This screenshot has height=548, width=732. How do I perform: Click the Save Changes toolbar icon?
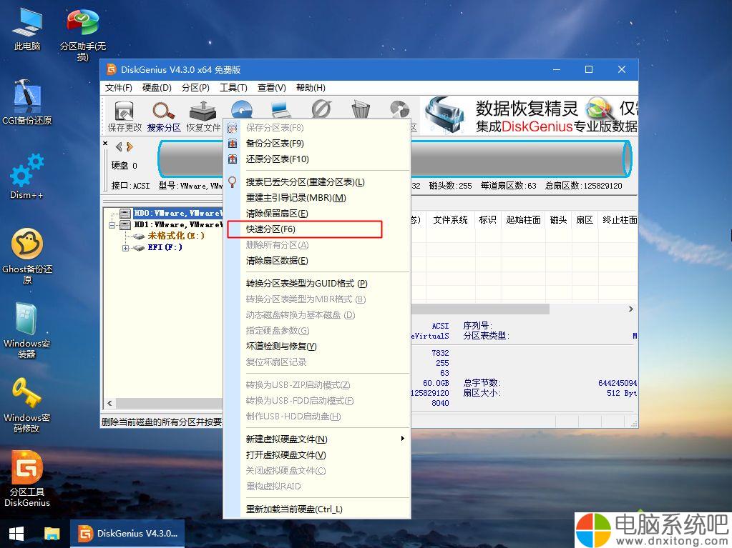[x=125, y=116]
